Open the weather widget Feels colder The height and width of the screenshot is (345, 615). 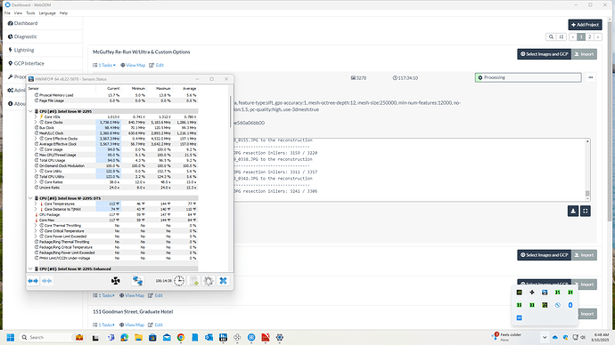(x=507, y=337)
